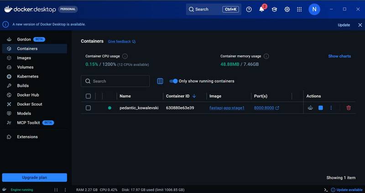Click the Name column header
Viewport: 365px width, 193px height.
[x=125, y=96]
